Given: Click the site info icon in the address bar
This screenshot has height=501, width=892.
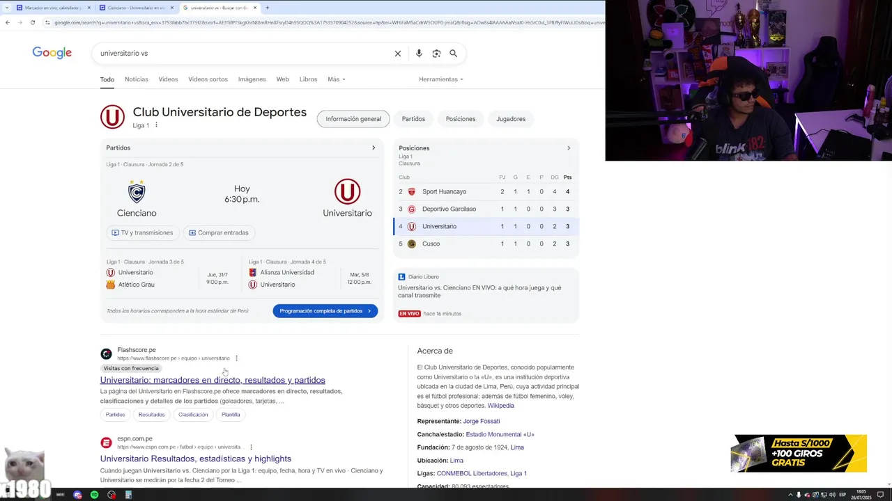Looking at the screenshot, I should point(47,22).
